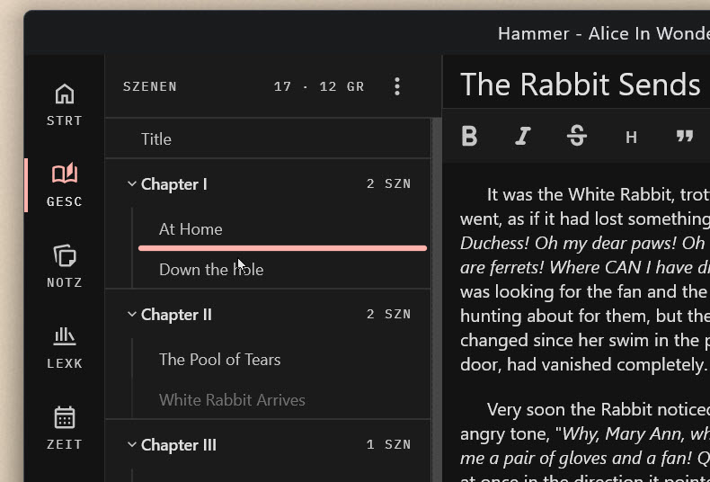The width and height of the screenshot is (710, 482).
Task: Collapse the Chapter I group
Action: (x=132, y=184)
